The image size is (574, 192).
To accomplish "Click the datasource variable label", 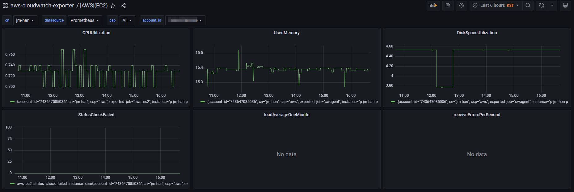I will point(54,20).
